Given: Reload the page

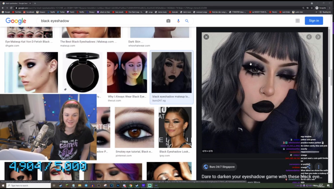Looking at the screenshot, I should coord(11,8).
